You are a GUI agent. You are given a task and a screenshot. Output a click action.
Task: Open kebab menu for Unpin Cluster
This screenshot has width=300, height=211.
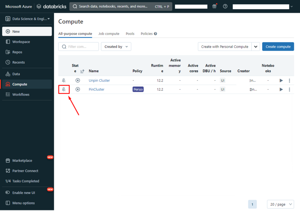coord(289,80)
